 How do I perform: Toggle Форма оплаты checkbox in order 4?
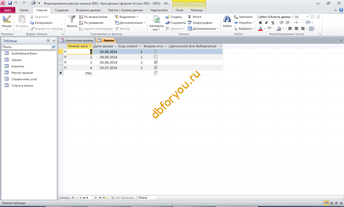coord(155,68)
